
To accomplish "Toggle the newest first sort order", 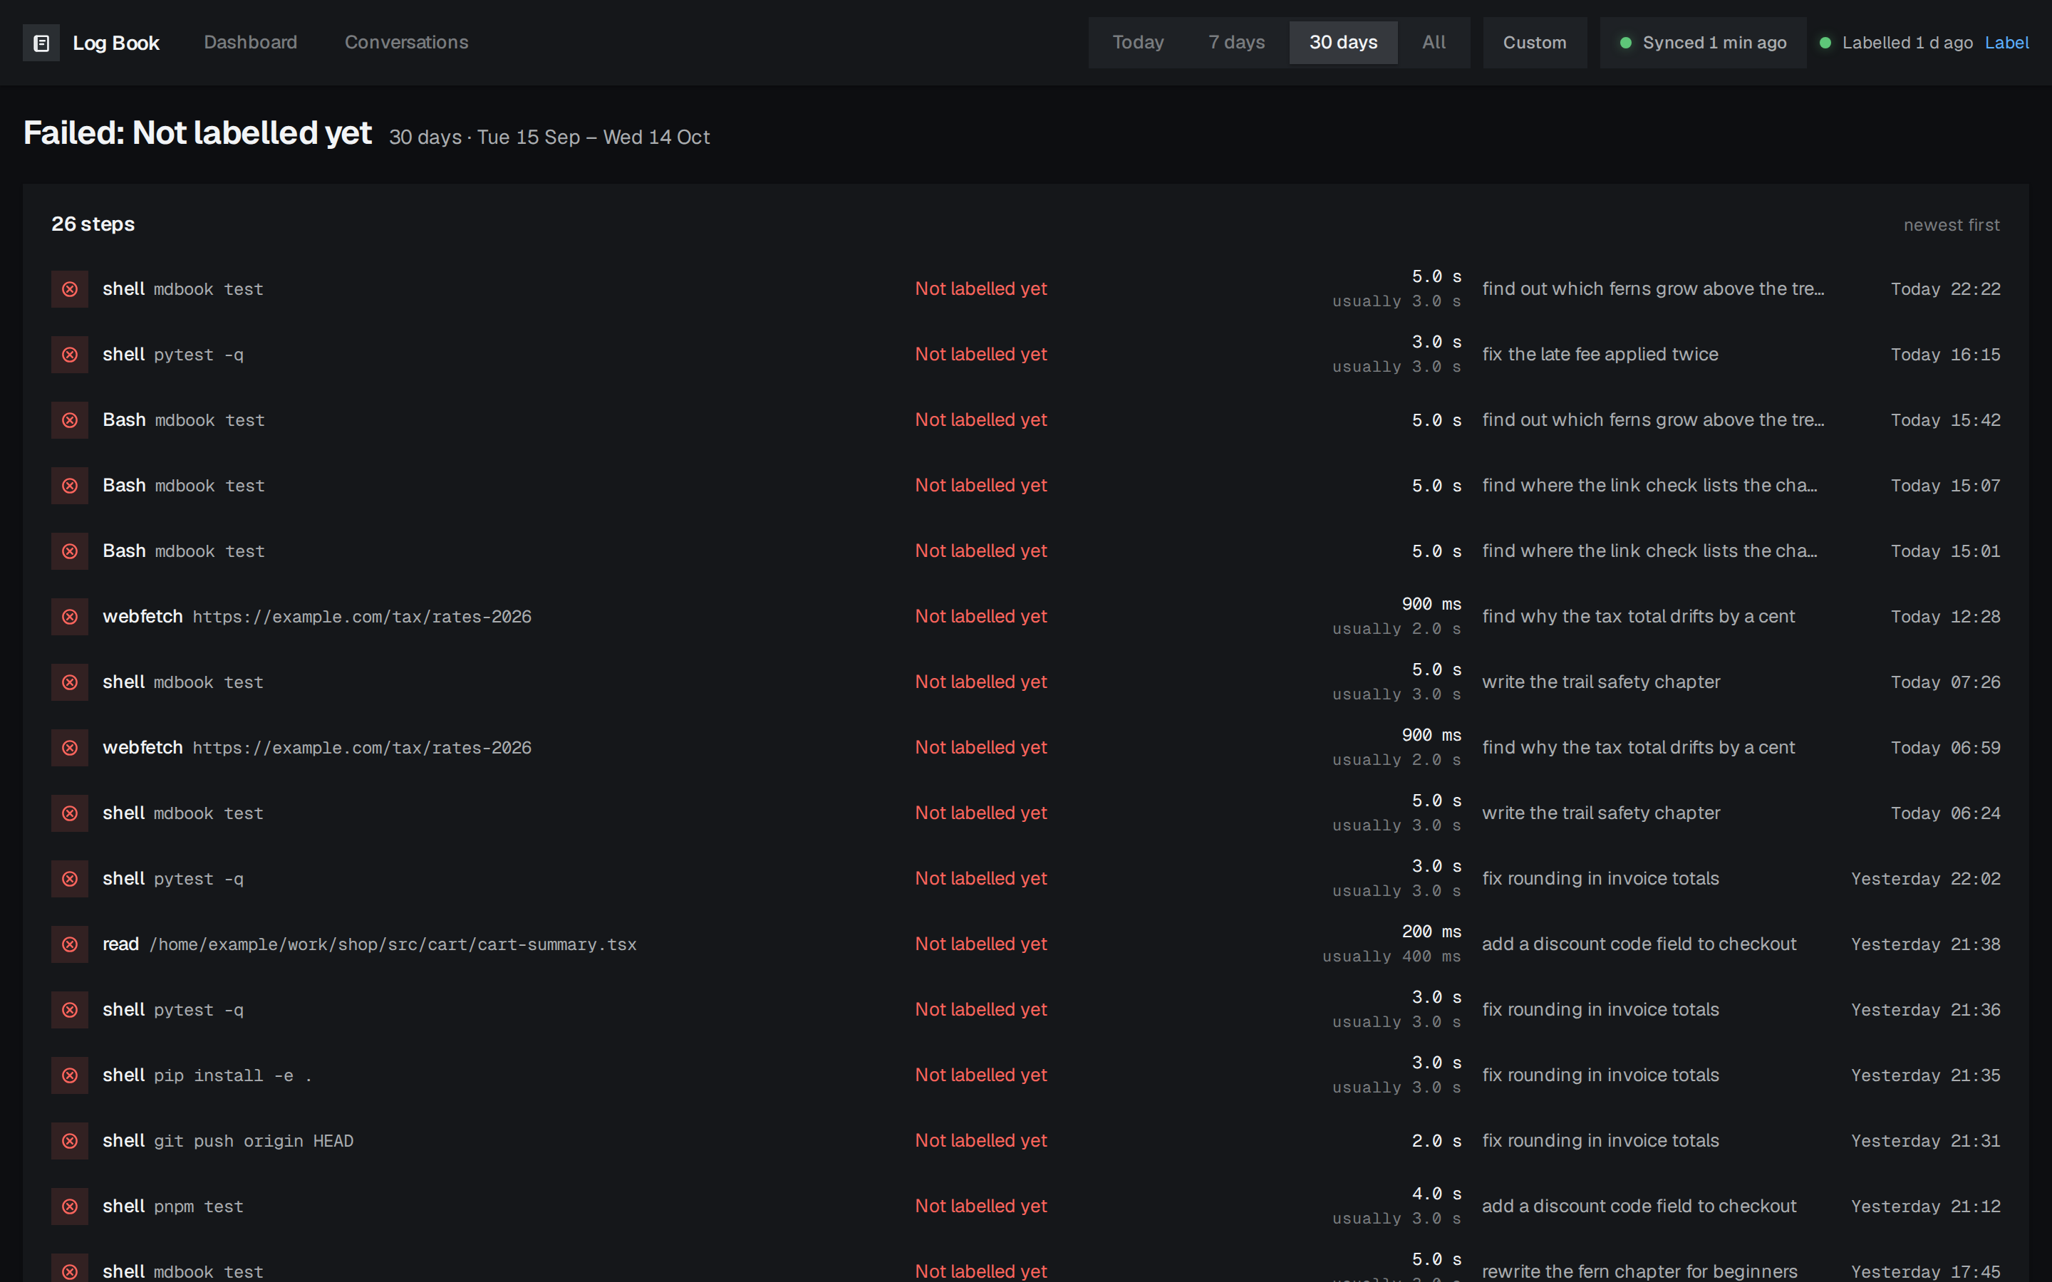I will click(1951, 224).
